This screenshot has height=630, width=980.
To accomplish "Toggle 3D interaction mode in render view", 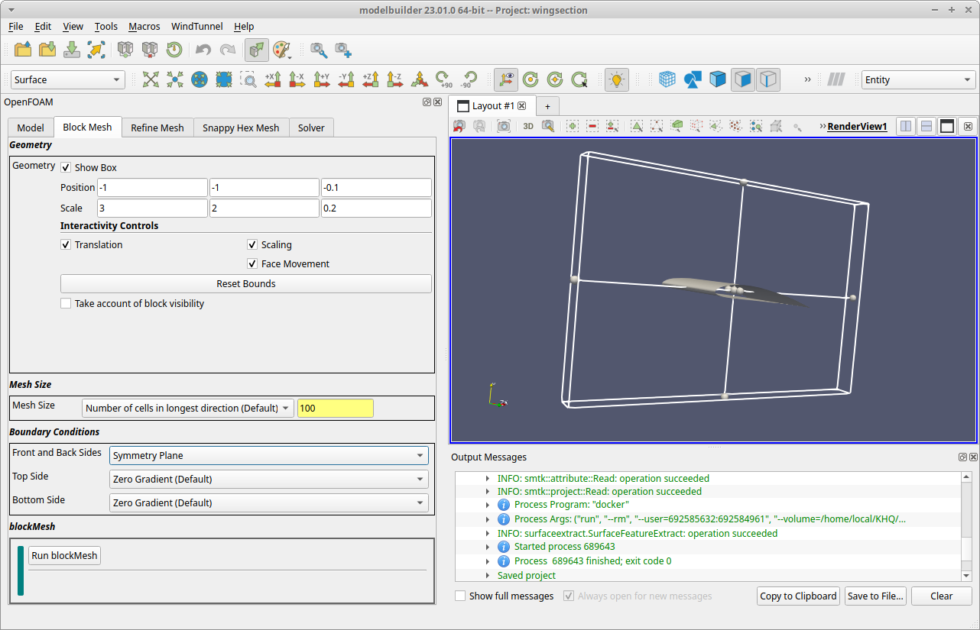I will click(528, 126).
